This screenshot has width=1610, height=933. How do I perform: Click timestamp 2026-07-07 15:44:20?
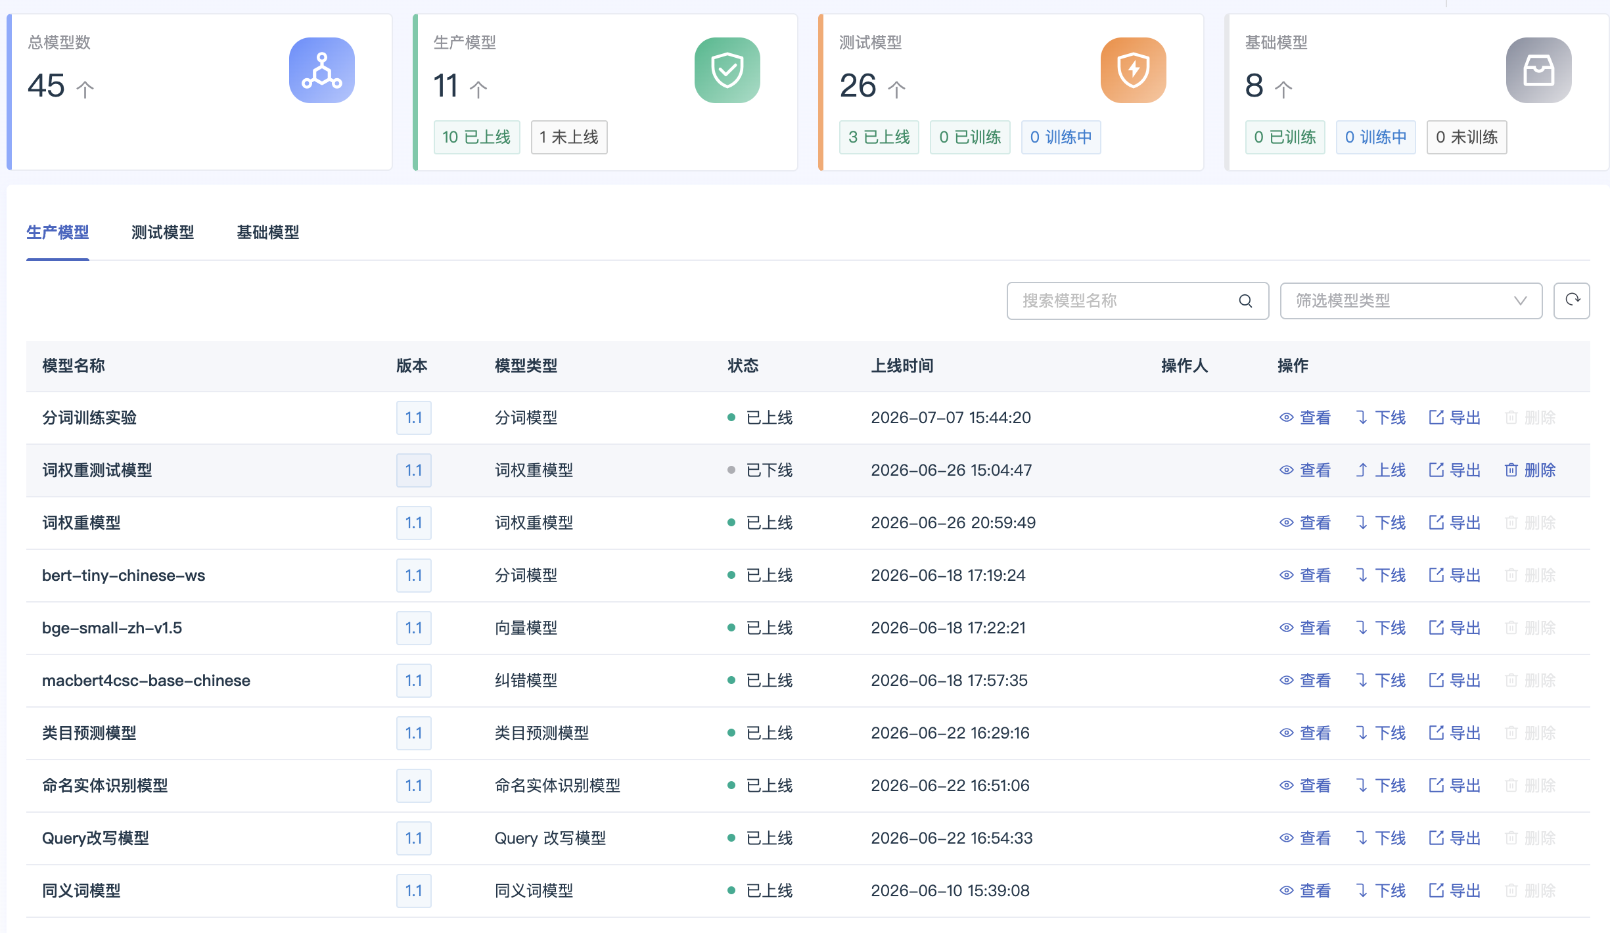tap(951, 418)
